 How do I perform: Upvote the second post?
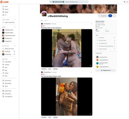[x=42, y=117]
